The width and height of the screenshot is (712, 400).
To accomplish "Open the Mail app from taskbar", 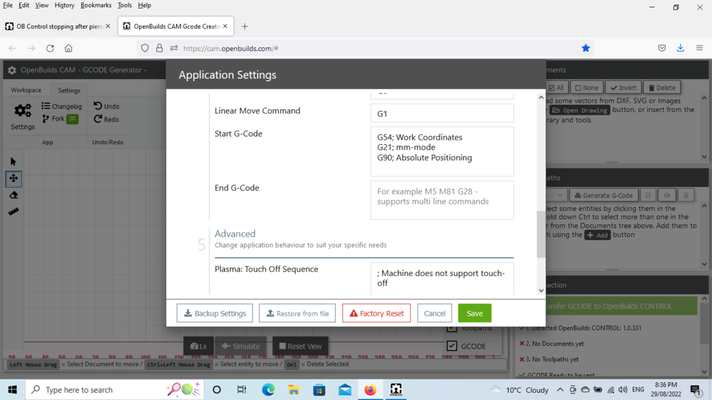I will pos(345,389).
